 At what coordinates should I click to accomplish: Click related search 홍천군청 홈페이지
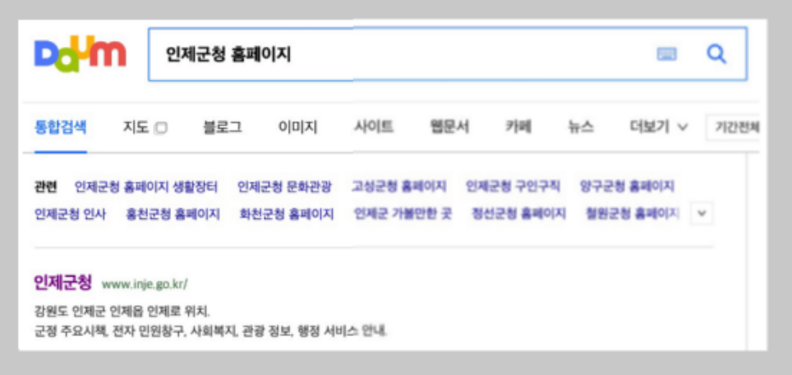click(173, 214)
